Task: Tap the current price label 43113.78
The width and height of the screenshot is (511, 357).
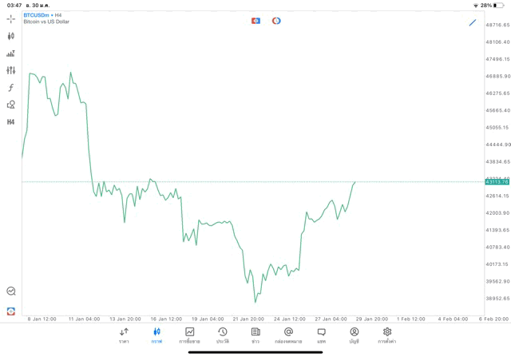Action: tap(497, 182)
